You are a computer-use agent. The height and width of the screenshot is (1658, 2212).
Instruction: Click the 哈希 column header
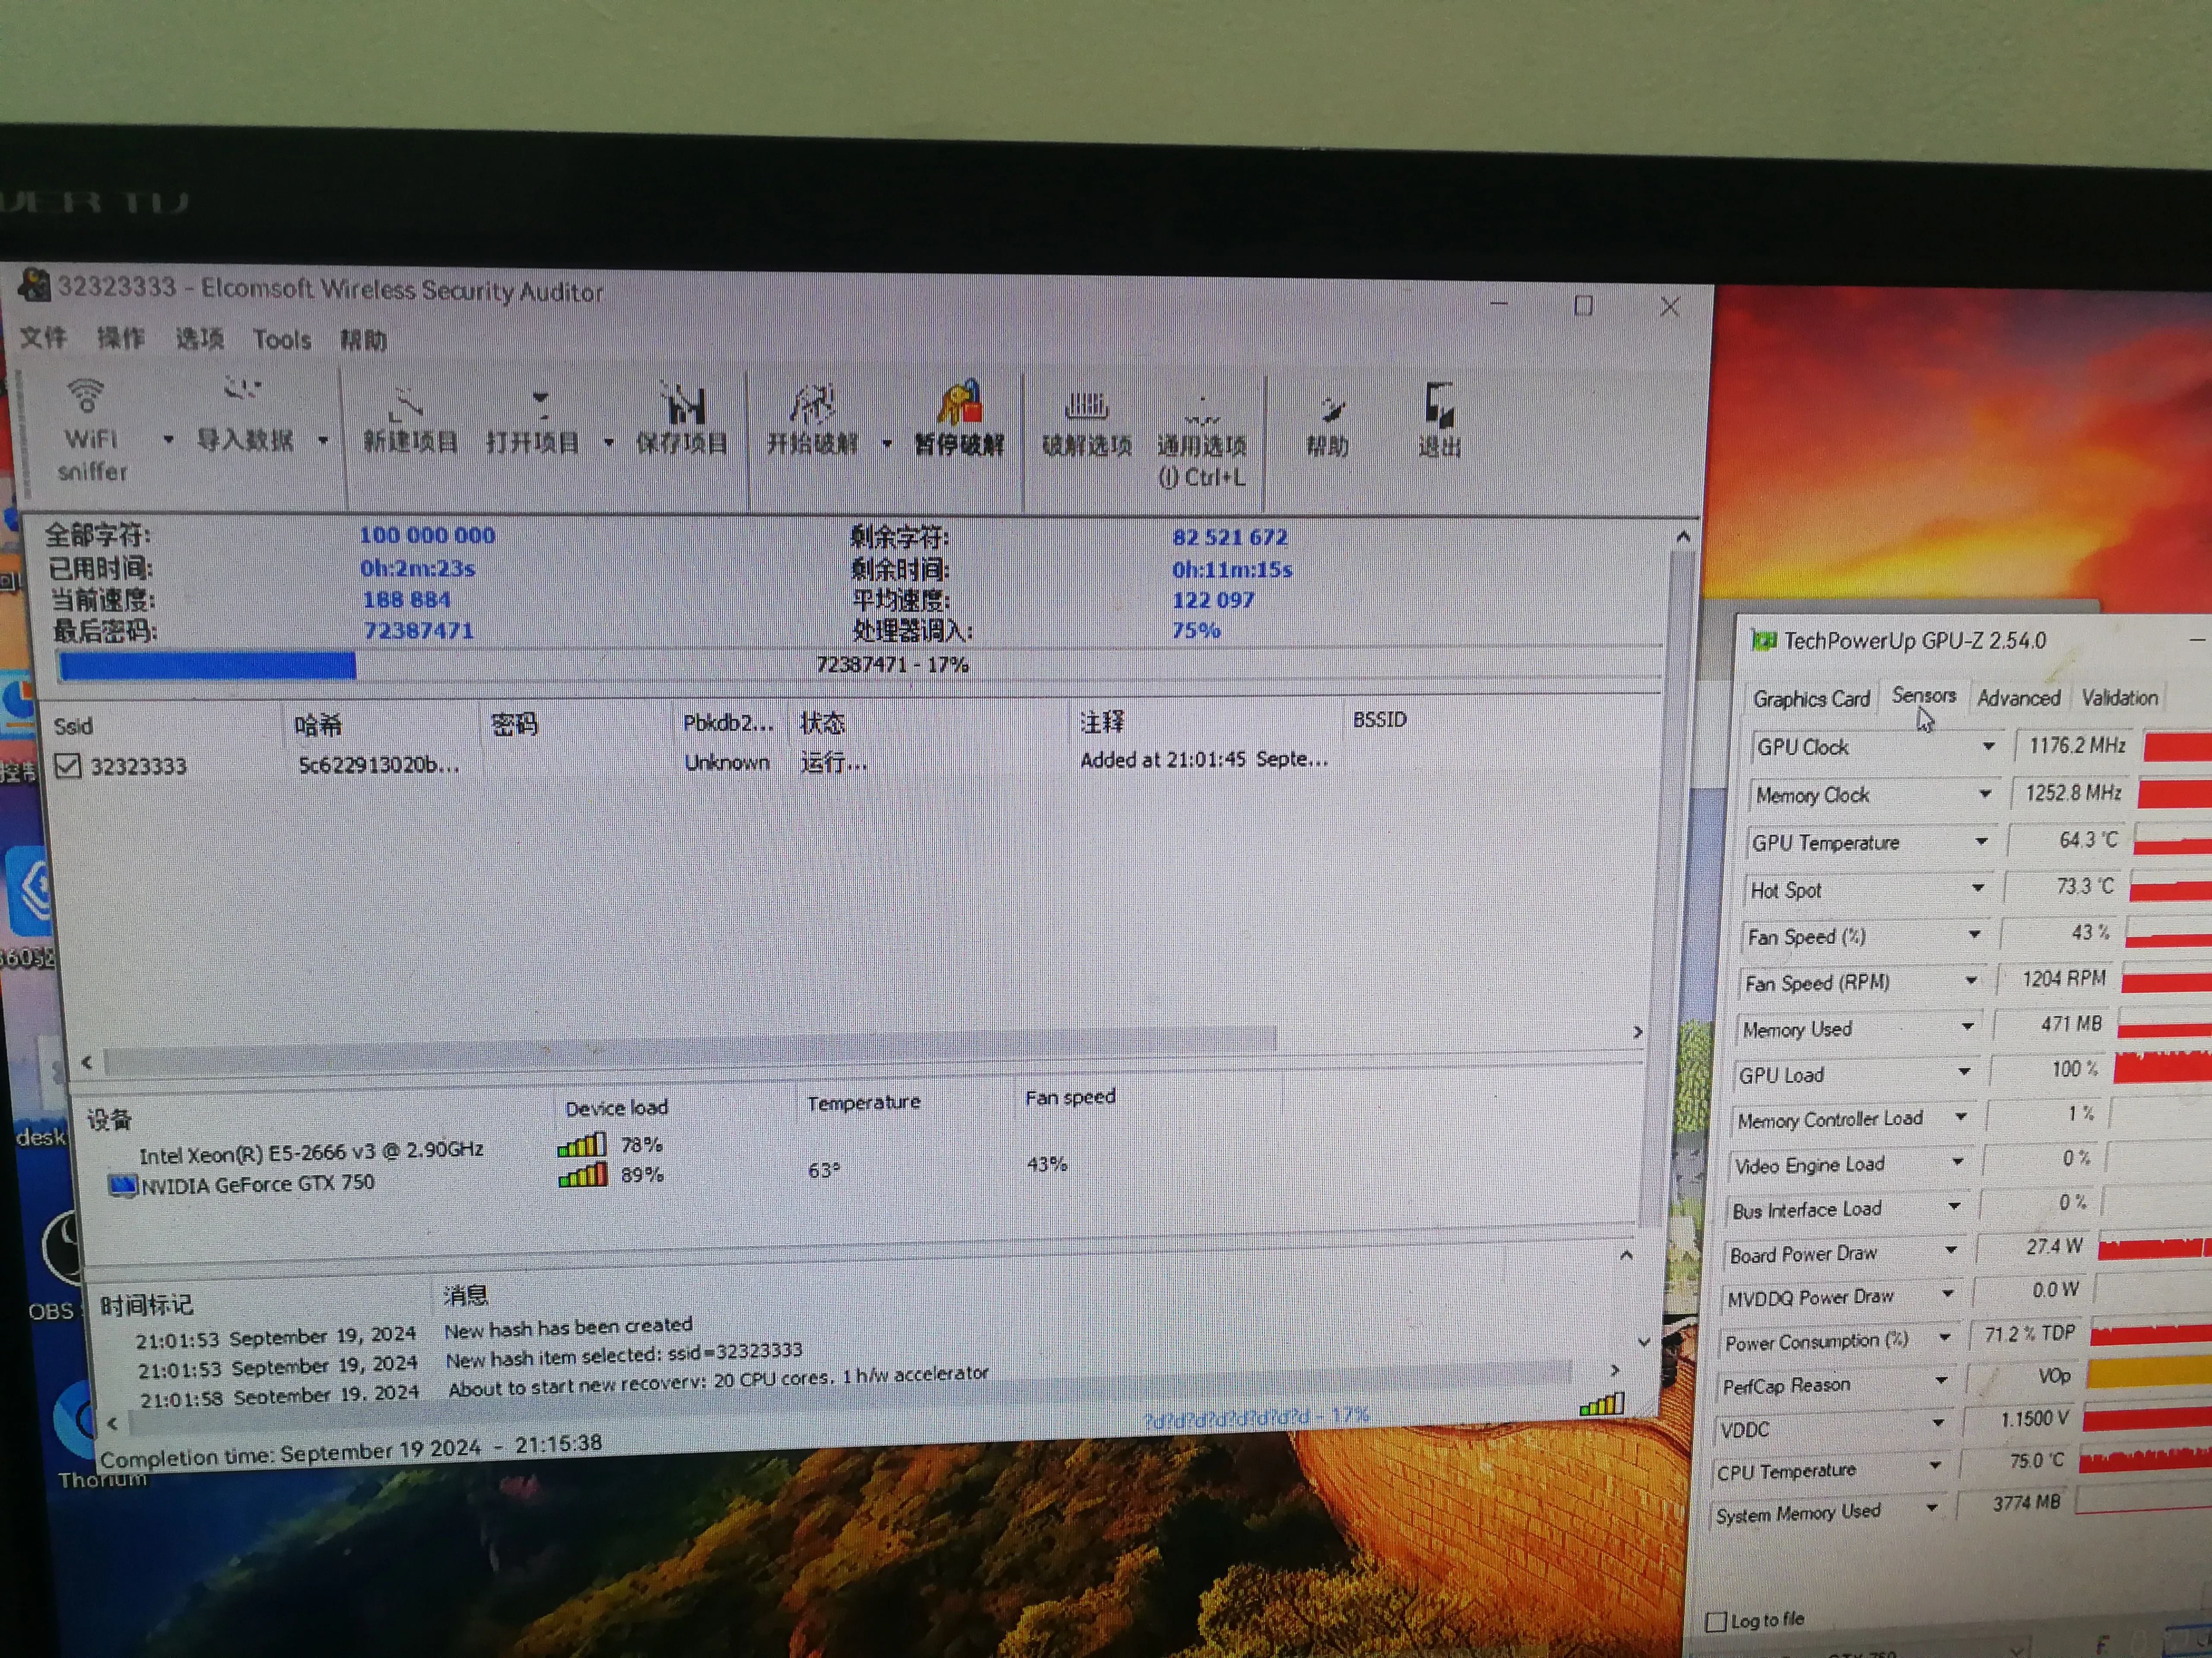[x=318, y=725]
